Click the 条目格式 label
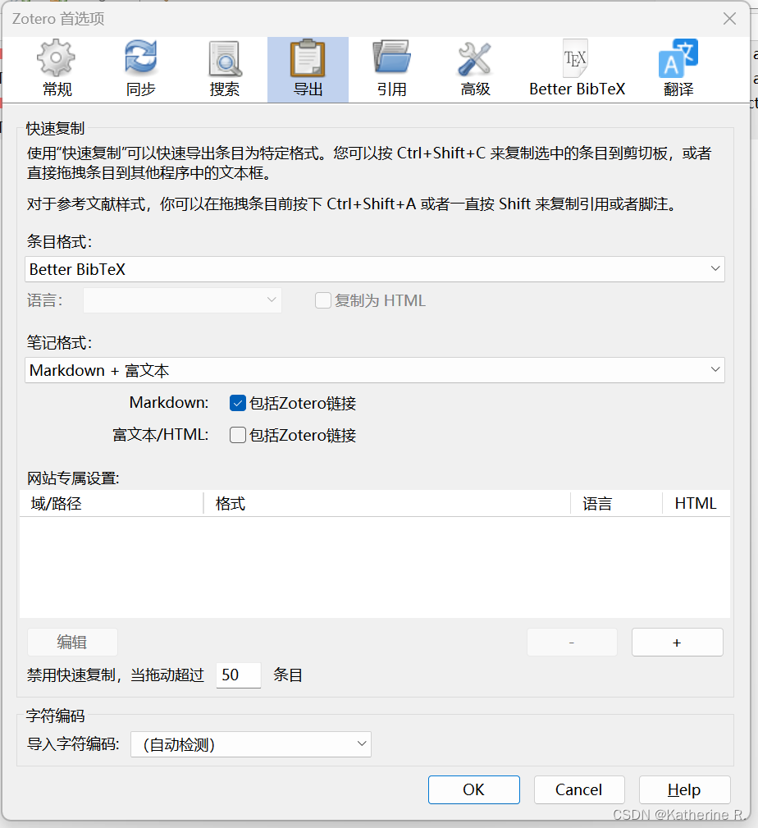This screenshot has width=758, height=828. [60, 242]
